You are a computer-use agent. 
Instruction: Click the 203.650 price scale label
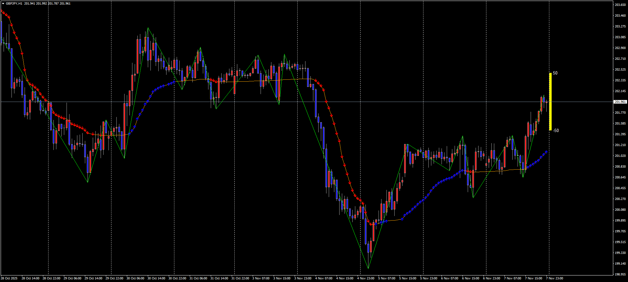[x=620, y=5]
